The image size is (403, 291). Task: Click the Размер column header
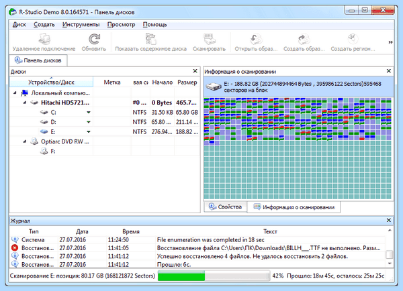click(x=187, y=82)
